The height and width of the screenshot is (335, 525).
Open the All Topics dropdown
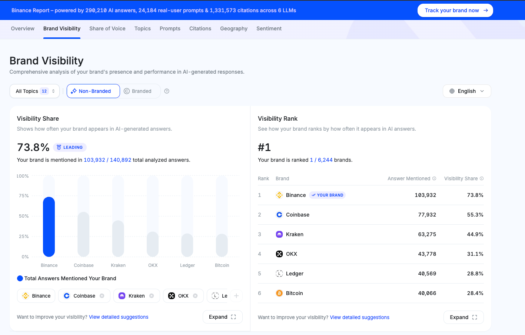point(35,91)
